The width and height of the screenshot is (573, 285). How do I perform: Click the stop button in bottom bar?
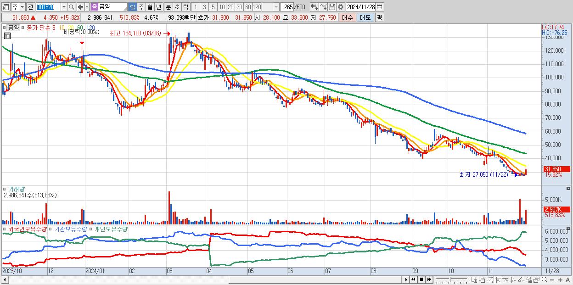[x=421, y=279]
